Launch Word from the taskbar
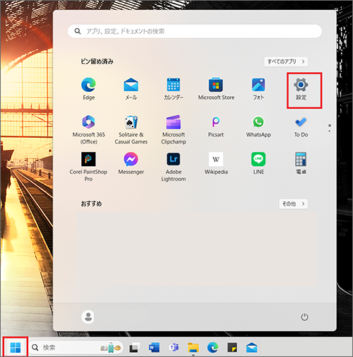This screenshot has width=353, height=357. click(154, 348)
